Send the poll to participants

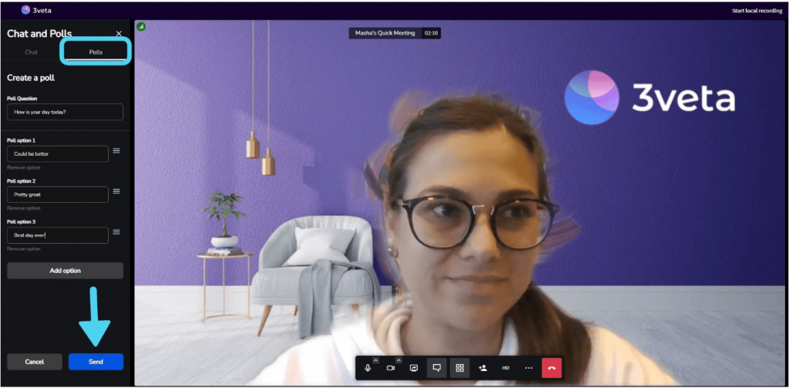(96, 362)
